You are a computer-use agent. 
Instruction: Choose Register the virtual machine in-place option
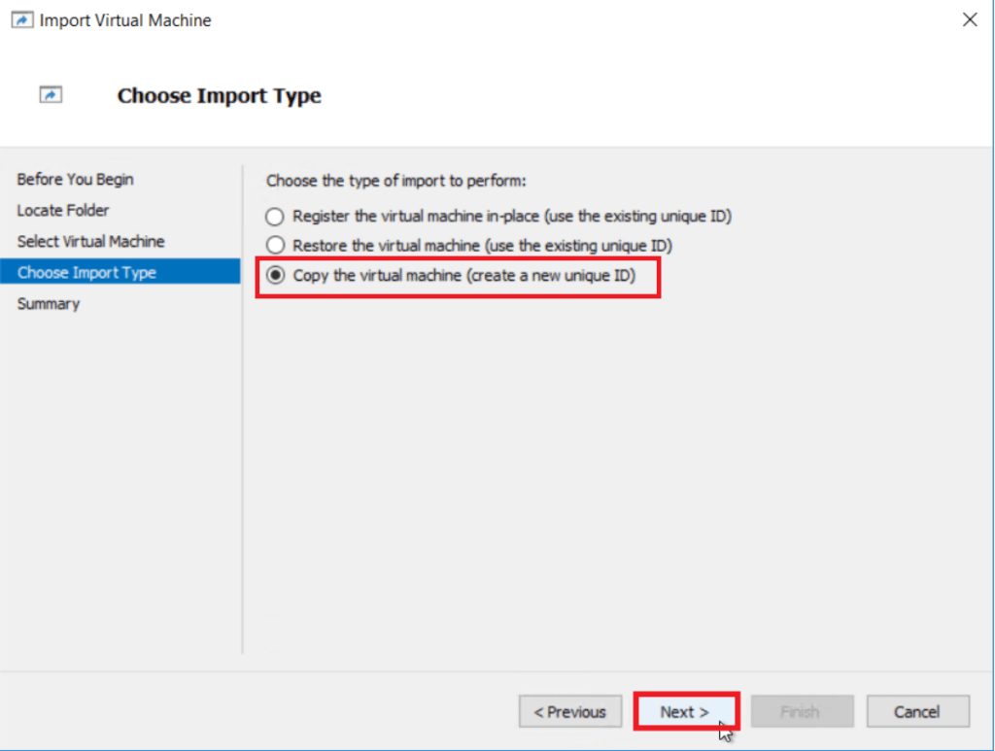tap(275, 216)
